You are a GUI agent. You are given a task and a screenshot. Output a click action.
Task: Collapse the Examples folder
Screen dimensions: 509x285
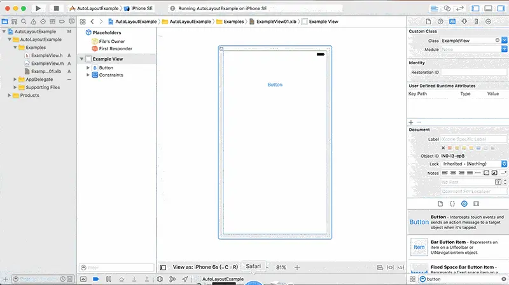click(x=15, y=47)
